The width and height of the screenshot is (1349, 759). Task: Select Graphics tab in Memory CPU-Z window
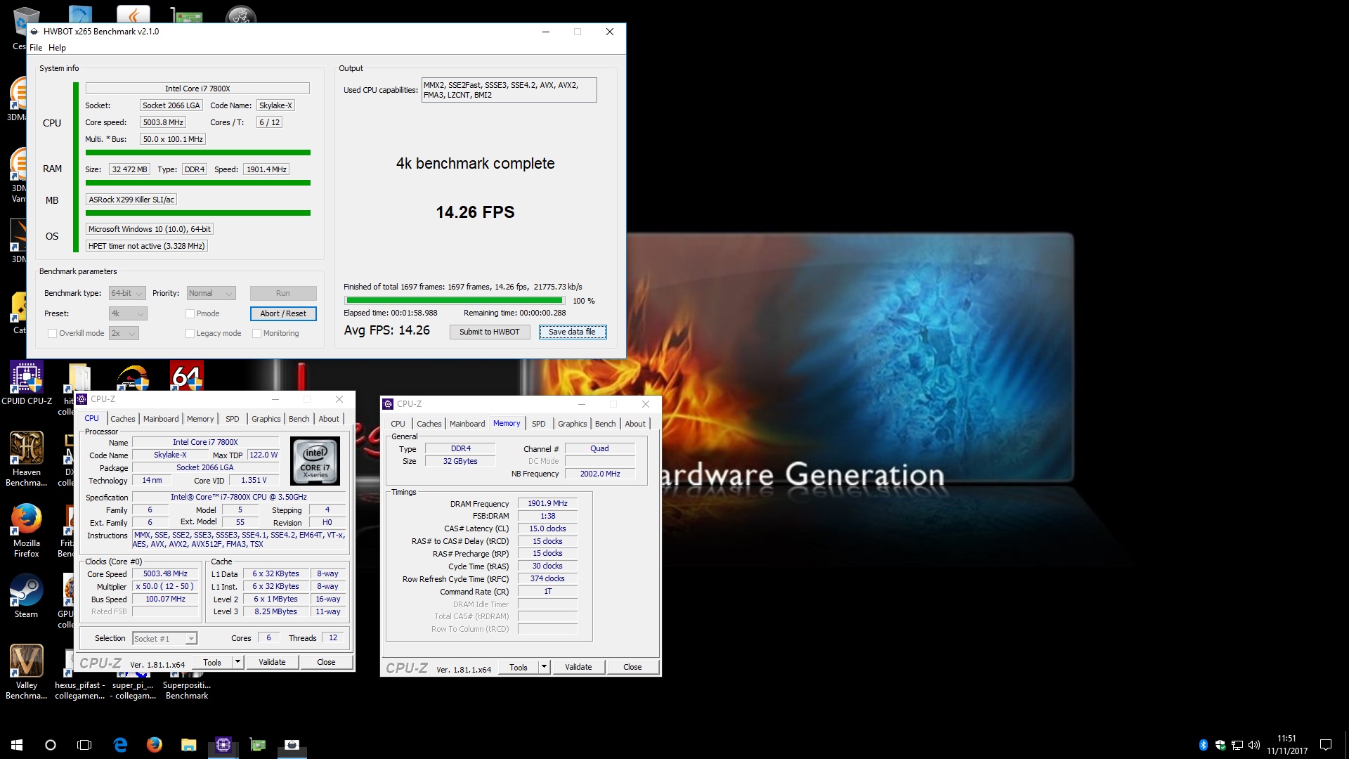pos(572,424)
